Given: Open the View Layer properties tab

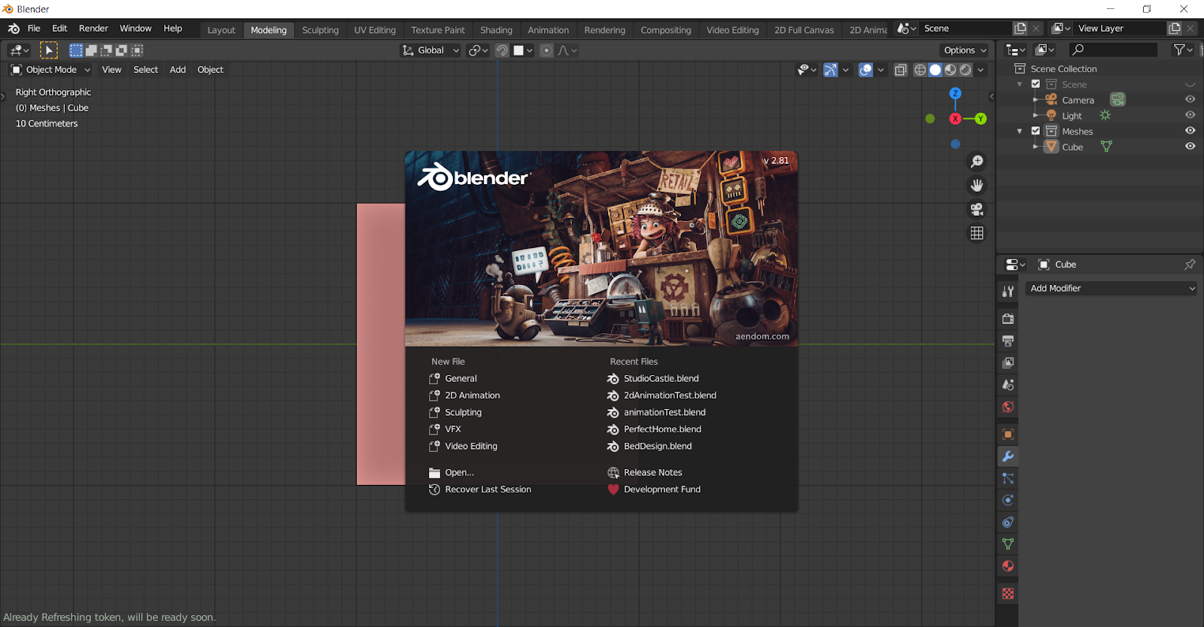Looking at the screenshot, I should click(1008, 362).
